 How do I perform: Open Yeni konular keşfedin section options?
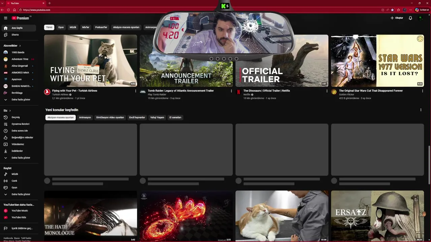click(421, 110)
